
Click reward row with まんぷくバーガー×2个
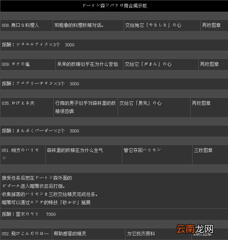click(x=114, y=131)
